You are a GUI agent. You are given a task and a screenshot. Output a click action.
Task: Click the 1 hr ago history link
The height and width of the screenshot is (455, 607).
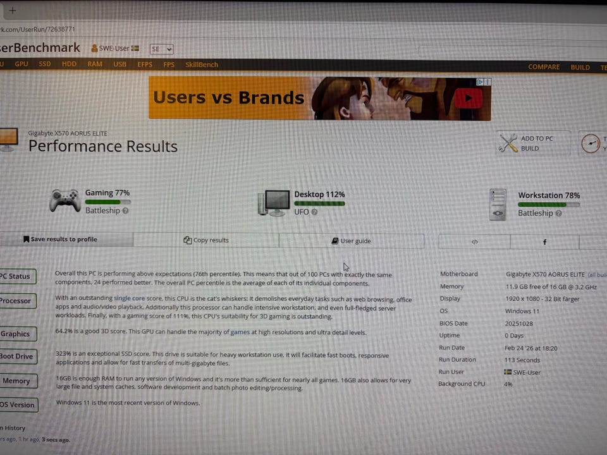coord(29,439)
